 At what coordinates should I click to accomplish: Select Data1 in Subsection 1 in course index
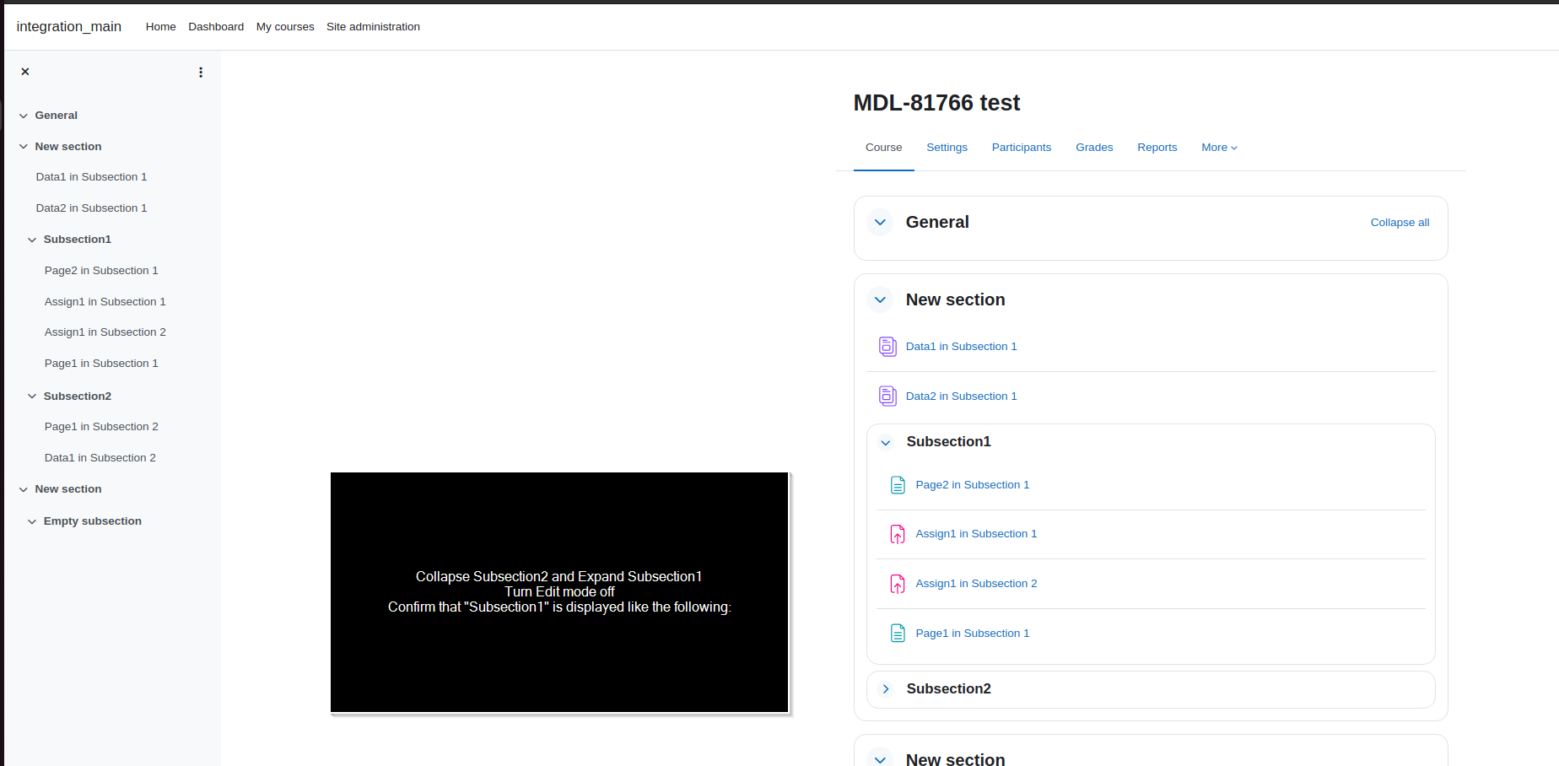[x=91, y=177]
